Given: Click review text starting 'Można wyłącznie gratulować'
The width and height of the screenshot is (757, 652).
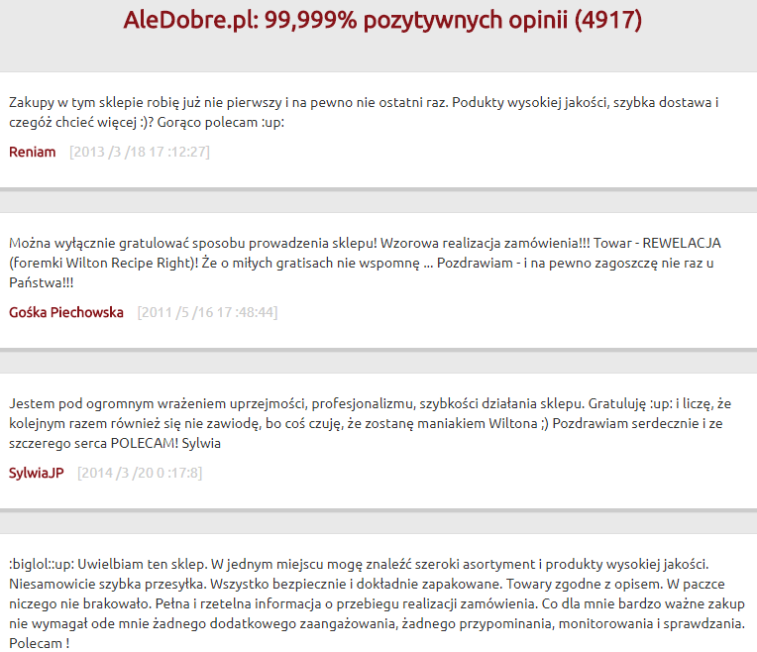Looking at the screenshot, I should tap(365, 263).
